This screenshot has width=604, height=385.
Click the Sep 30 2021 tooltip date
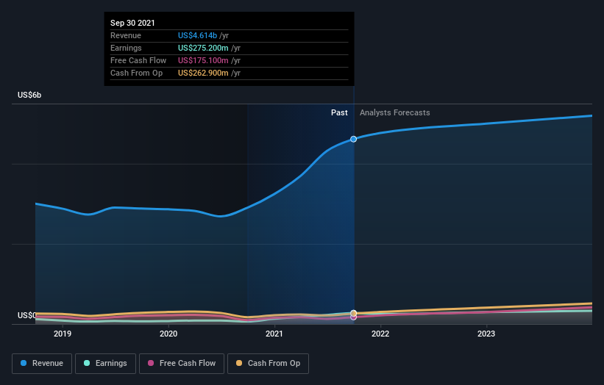132,23
